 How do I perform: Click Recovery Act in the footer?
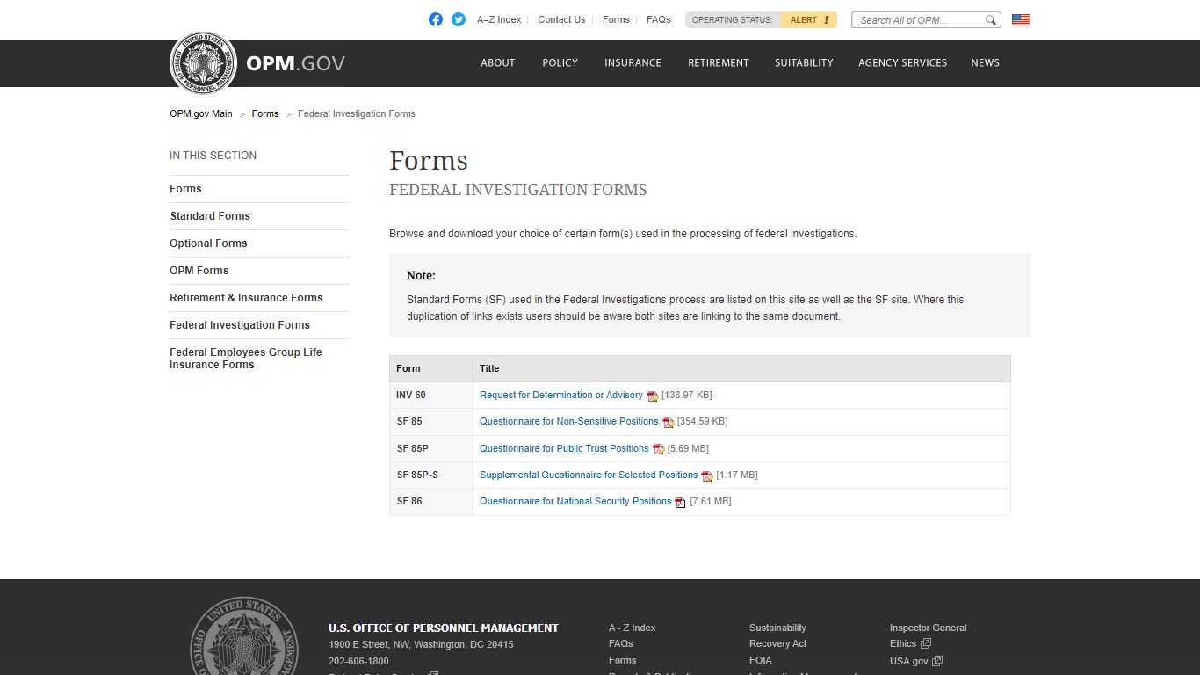click(x=777, y=644)
